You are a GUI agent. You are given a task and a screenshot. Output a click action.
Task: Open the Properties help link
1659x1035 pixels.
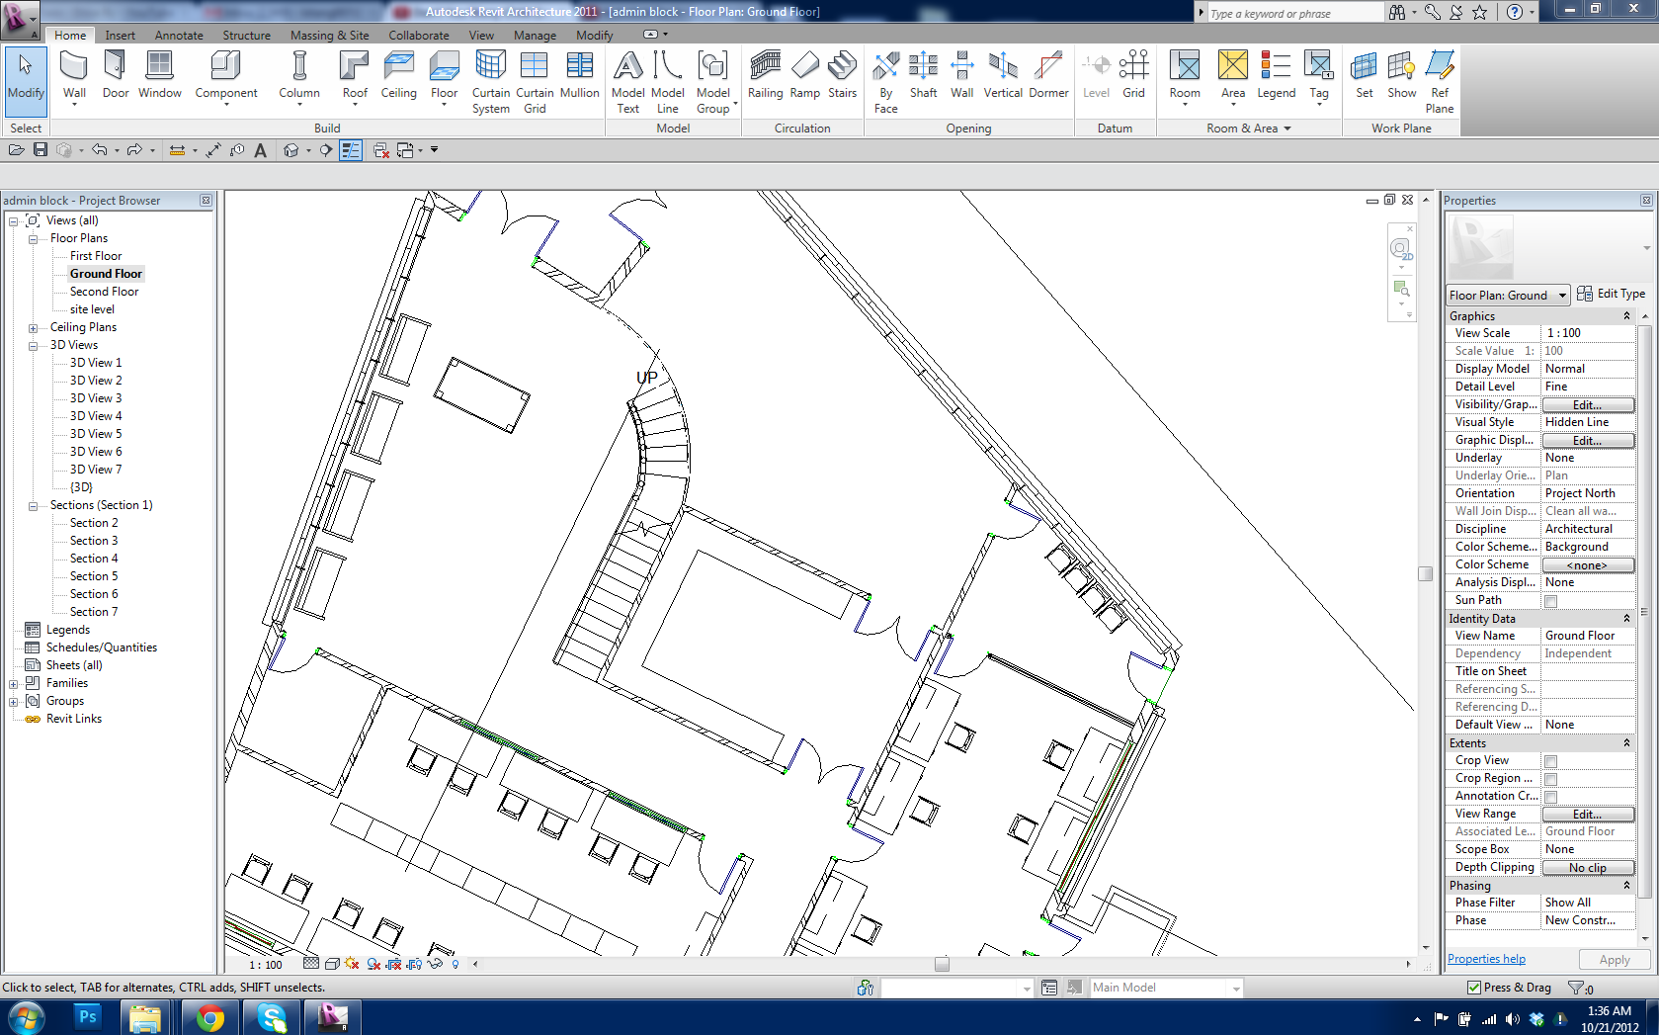pyautogui.click(x=1486, y=959)
